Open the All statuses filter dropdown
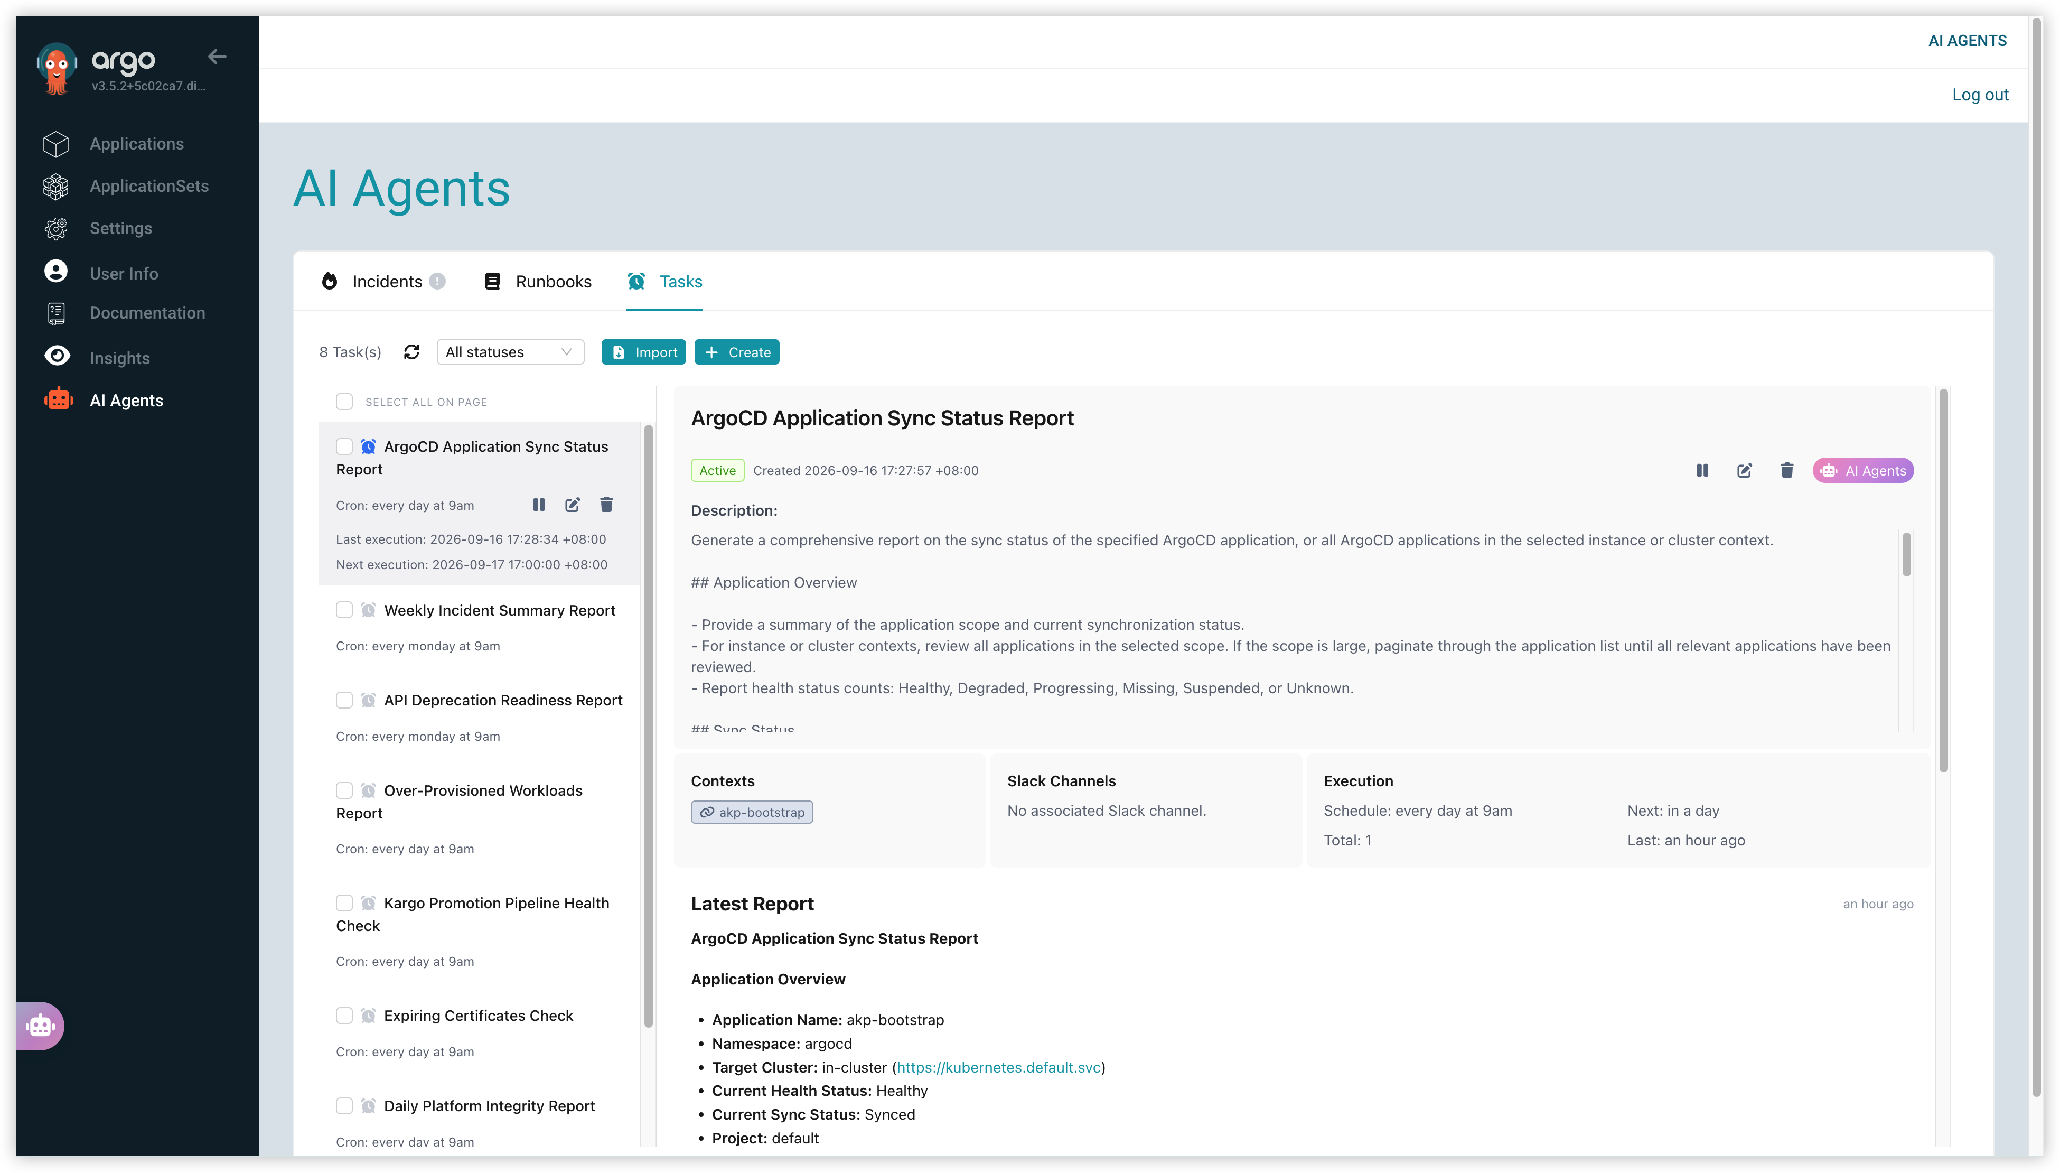Screen dimensions: 2060x1173 tap(510, 352)
